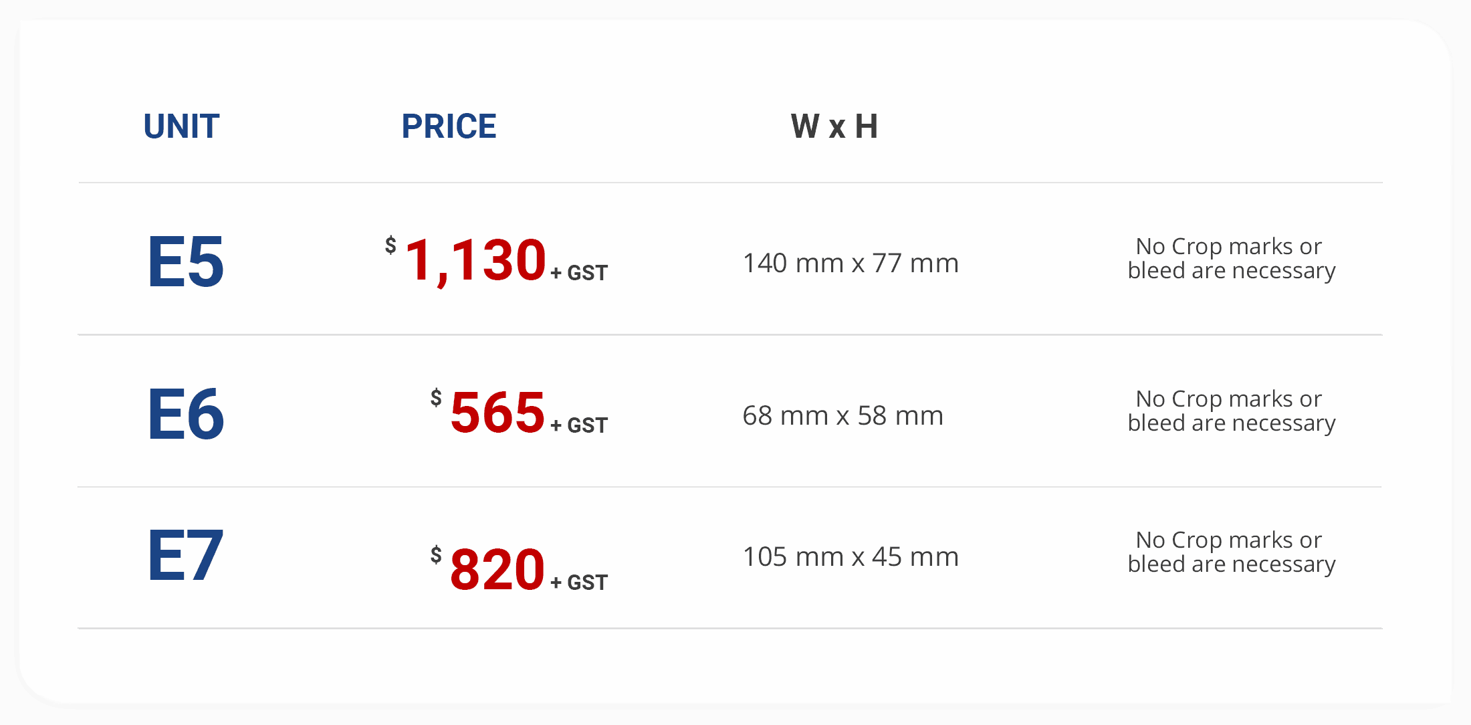Click the 68 mm x 58 mm dimensions
Image resolution: width=1471 pixels, height=725 pixels.
(843, 416)
